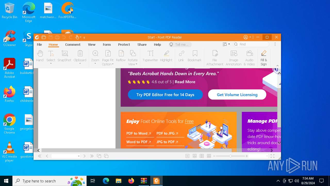Expand the Clipboard dropdown arrow
Screen dimensions: 330x186
click(80, 64)
